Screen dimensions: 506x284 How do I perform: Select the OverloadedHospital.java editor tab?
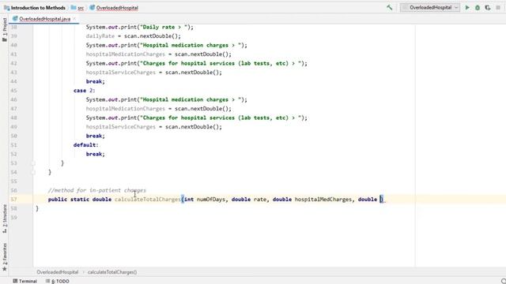click(x=44, y=19)
